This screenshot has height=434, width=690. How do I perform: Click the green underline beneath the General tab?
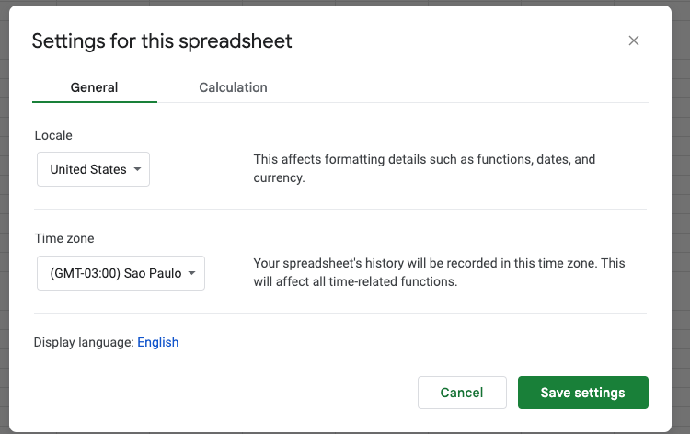coord(94,101)
